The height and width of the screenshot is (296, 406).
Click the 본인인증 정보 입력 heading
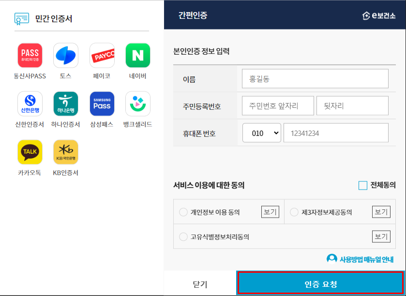[x=201, y=51]
